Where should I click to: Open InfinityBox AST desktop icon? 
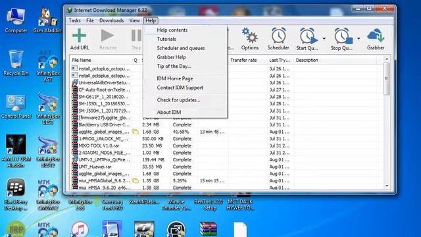tap(48, 66)
